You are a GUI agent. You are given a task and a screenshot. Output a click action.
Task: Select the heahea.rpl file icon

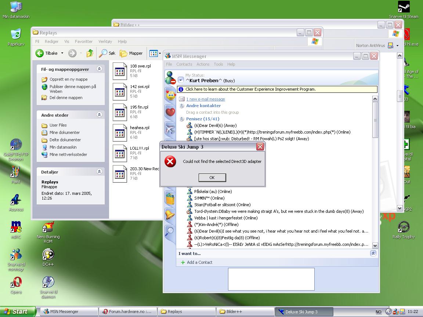[x=120, y=132]
